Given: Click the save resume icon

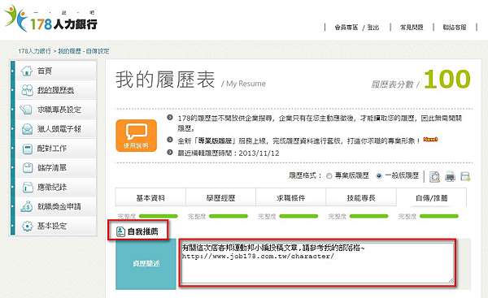Looking at the screenshot, I should click(465, 176).
